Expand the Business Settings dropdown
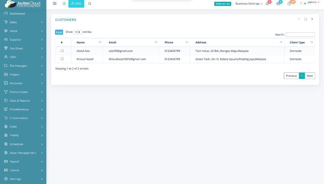This screenshot has width=324, height=184. pos(249,4)
